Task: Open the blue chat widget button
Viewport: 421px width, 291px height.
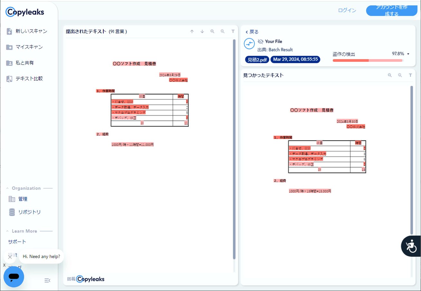Action: (x=14, y=277)
